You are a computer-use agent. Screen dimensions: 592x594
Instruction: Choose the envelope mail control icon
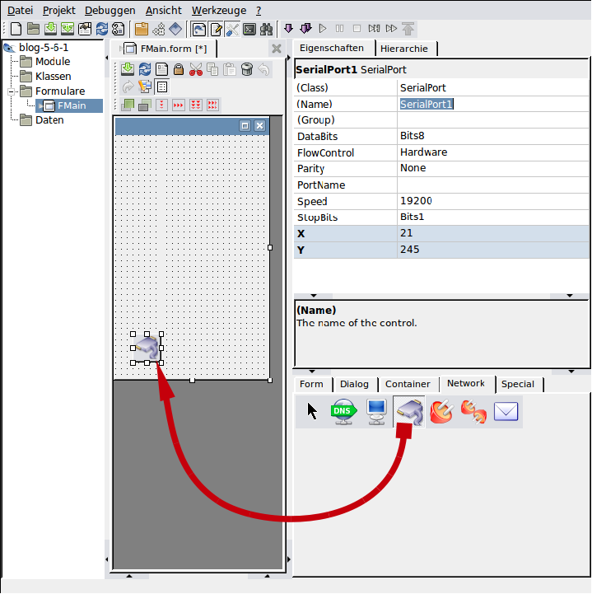(x=506, y=410)
